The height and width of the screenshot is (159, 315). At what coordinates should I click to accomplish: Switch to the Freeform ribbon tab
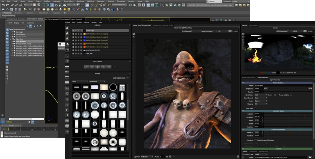(x=18, y=13)
